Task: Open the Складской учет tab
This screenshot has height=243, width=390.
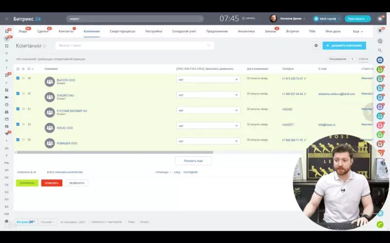Action: click(184, 31)
